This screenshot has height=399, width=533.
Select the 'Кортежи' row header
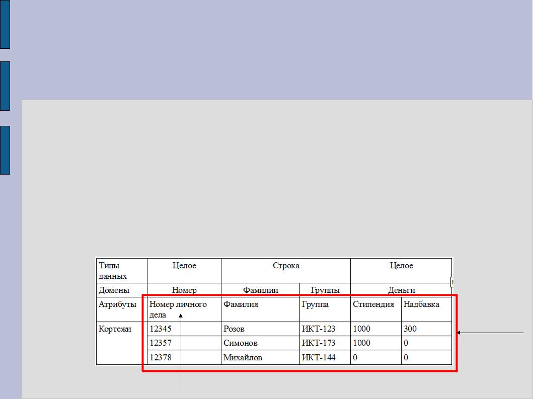coord(122,343)
